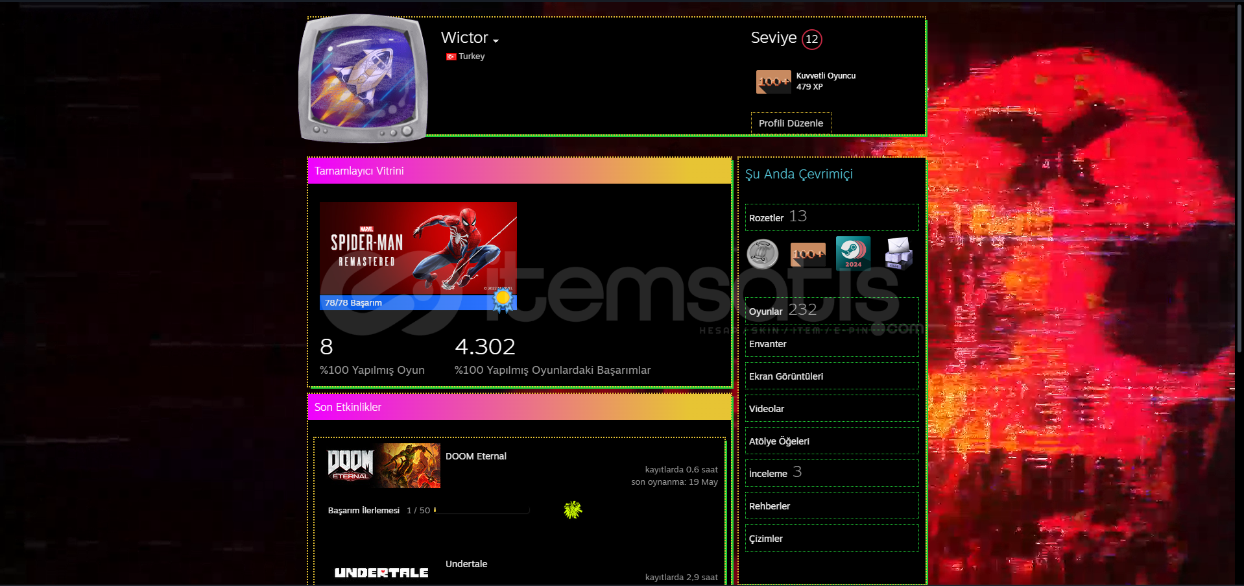1244x586 pixels.
Task: Open the Wictor username dropdown arrow
Action: coord(496,41)
